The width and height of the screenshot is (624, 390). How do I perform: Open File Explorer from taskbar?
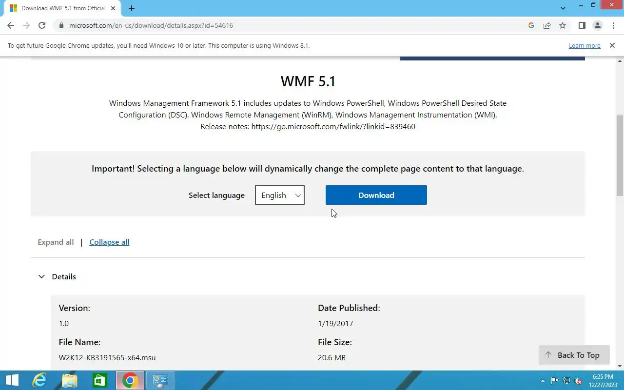pos(70,380)
